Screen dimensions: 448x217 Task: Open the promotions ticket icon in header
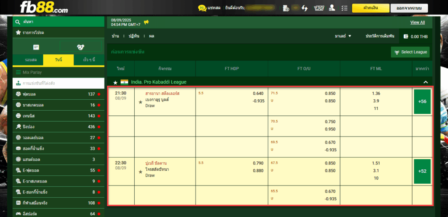click(x=318, y=8)
